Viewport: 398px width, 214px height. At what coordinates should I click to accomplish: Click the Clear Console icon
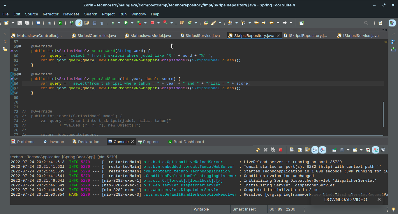pyautogui.click(x=292, y=150)
